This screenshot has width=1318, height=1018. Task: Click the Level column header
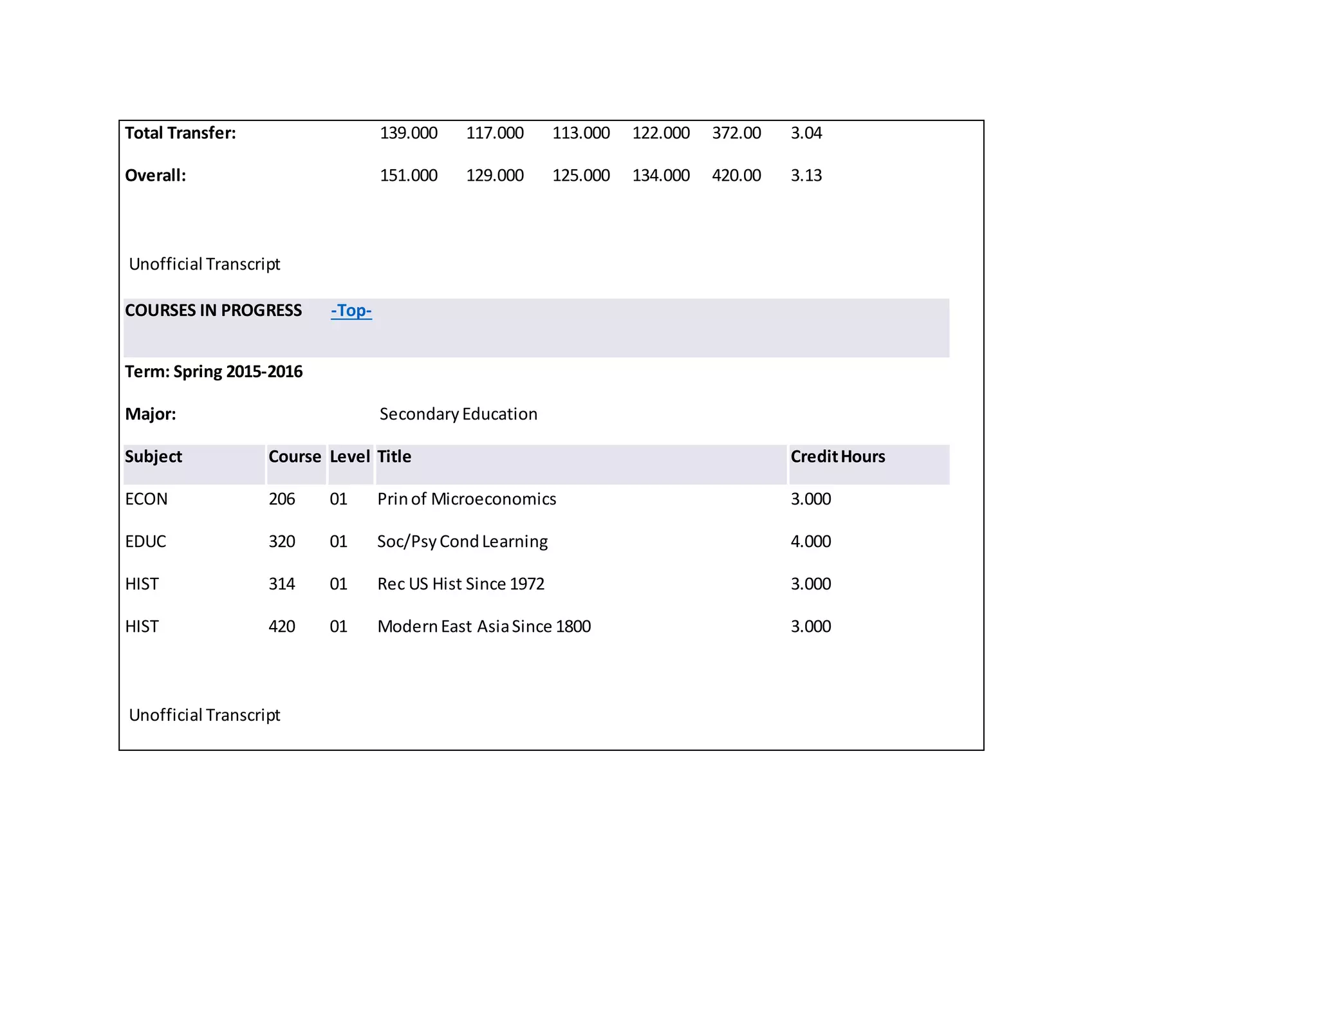349,457
